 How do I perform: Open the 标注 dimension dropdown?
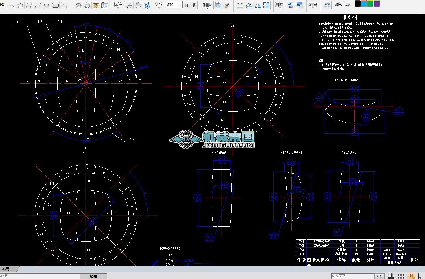click(x=118, y=5)
